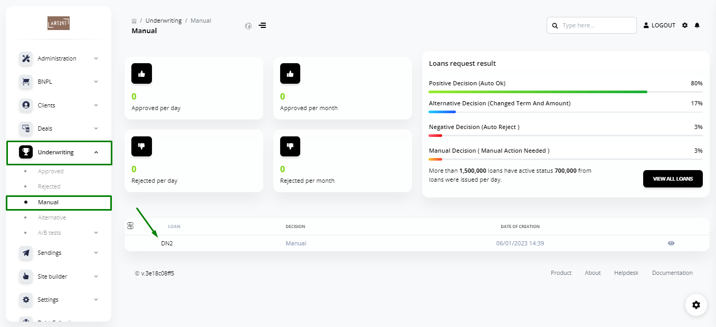
Task: View DN2 loan via eye icon
Action: [x=671, y=243]
